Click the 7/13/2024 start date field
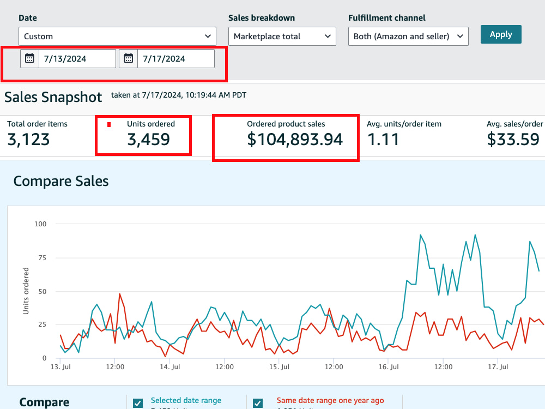 pyautogui.click(x=77, y=58)
